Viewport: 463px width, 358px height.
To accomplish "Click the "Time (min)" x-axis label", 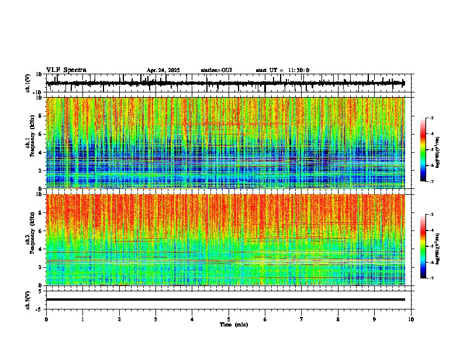I will pos(234,325).
